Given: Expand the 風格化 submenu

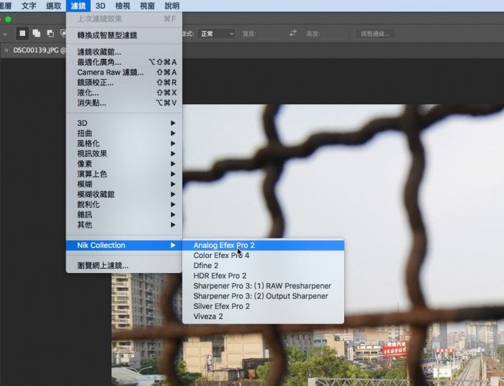Looking at the screenshot, I should [x=124, y=144].
